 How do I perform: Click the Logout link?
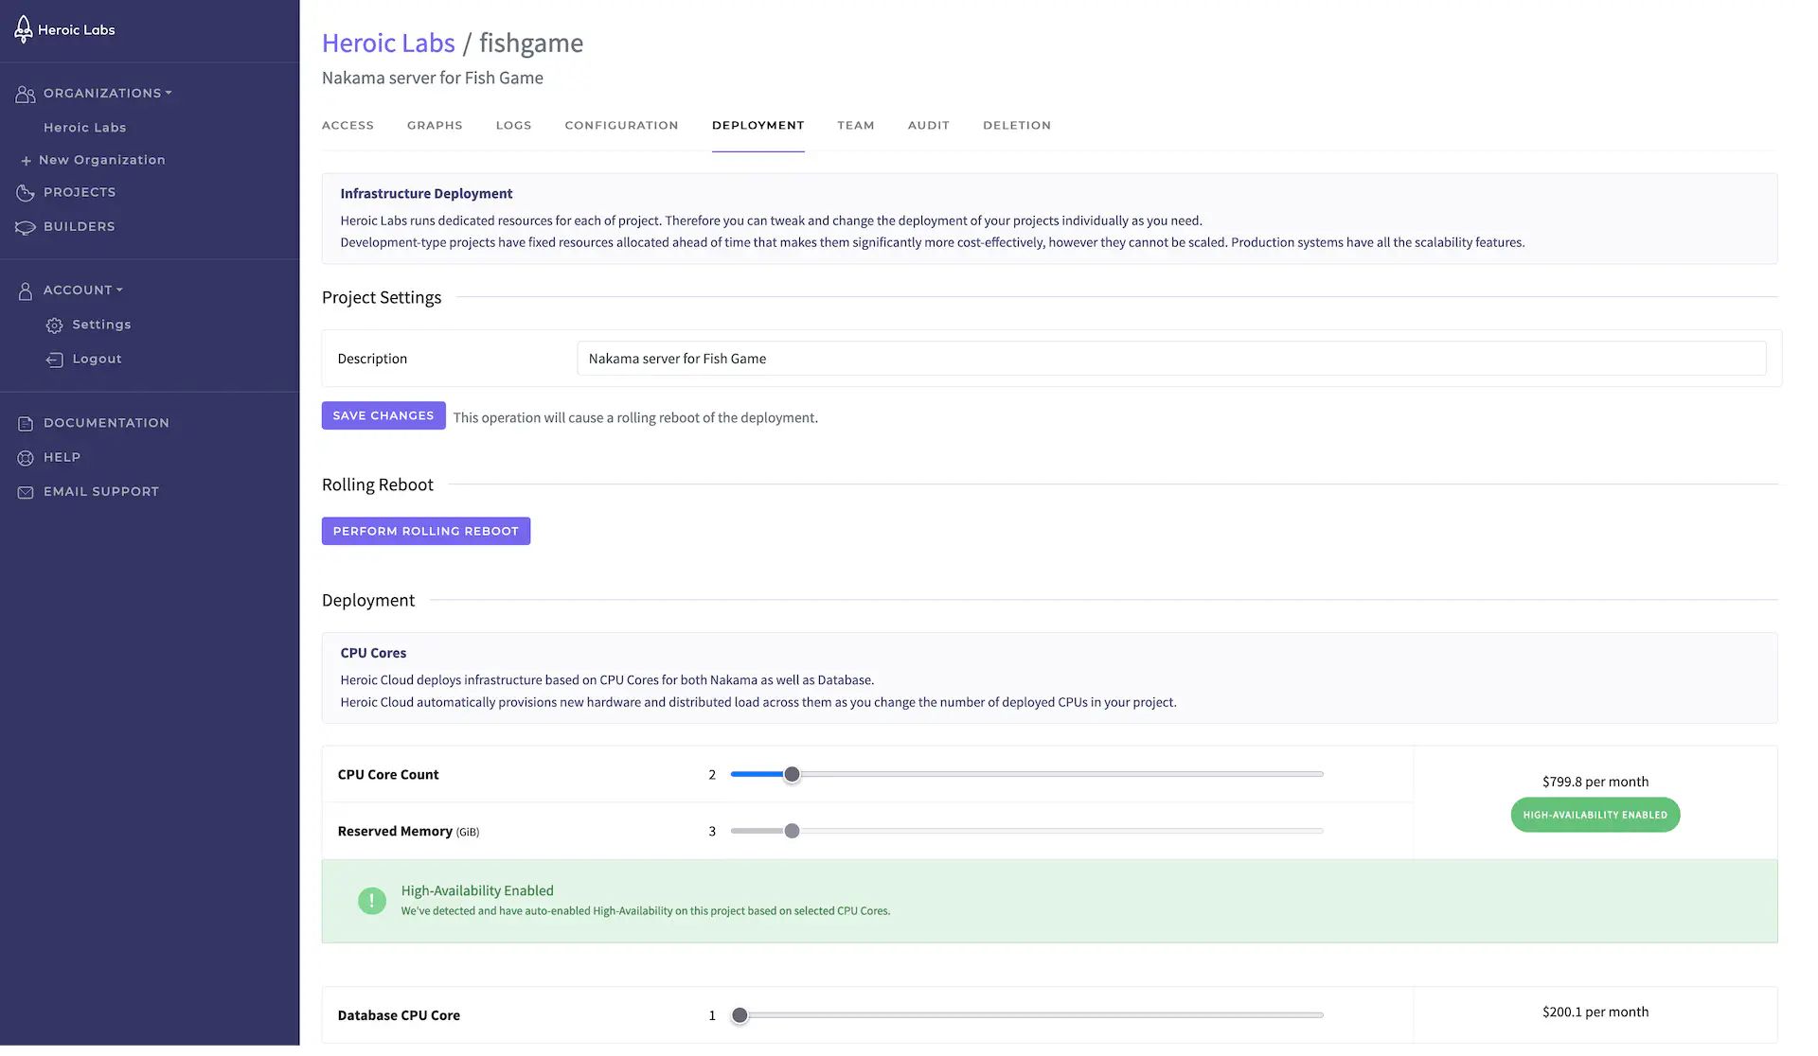pyautogui.click(x=97, y=359)
